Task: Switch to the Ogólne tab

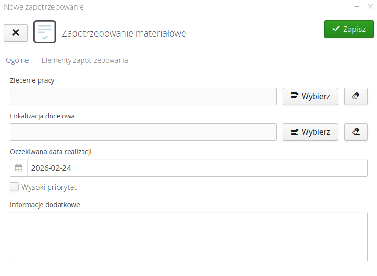Action: [17, 60]
